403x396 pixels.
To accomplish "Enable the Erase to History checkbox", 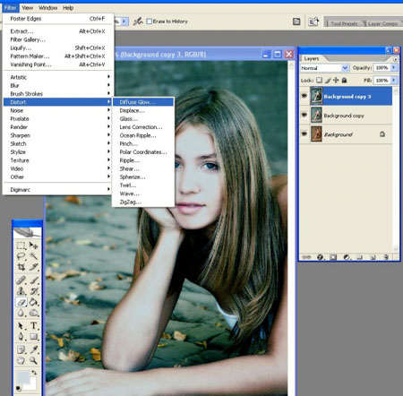I will click(150, 22).
